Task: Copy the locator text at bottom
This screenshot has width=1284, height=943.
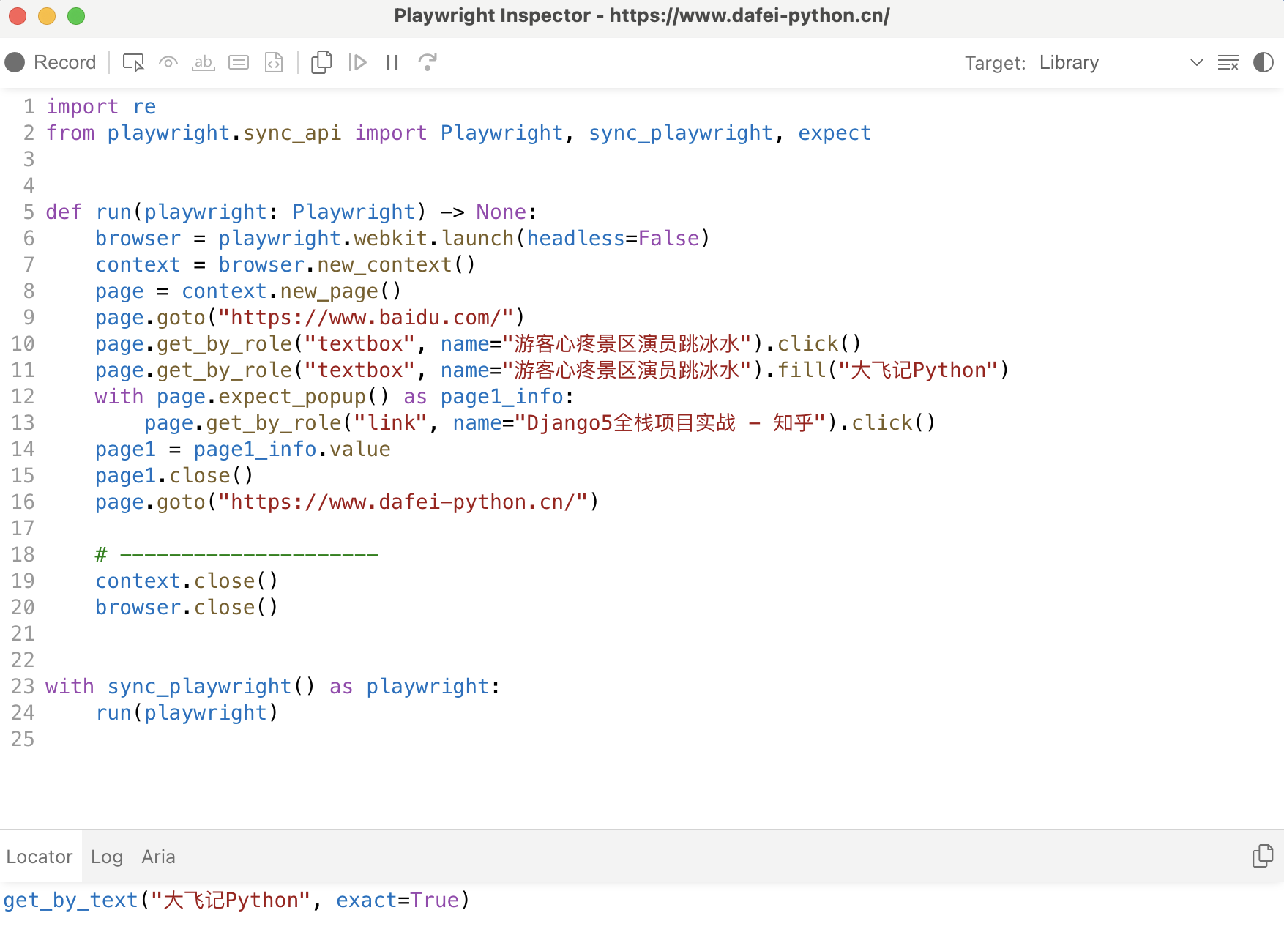Action: (1263, 855)
